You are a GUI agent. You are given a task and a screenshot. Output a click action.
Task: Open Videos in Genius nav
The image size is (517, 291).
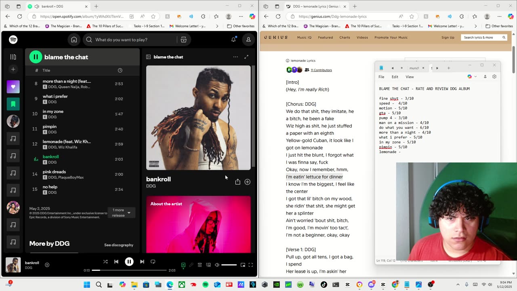tap(362, 38)
